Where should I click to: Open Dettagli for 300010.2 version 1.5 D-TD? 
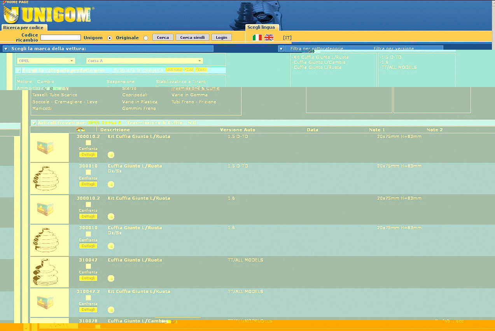click(x=88, y=155)
